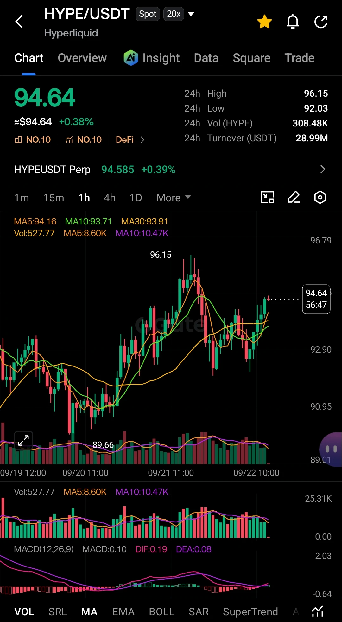Viewport: 342px width, 622px height.
Task: Tap the share icon in header
Action: coord(320,22)
